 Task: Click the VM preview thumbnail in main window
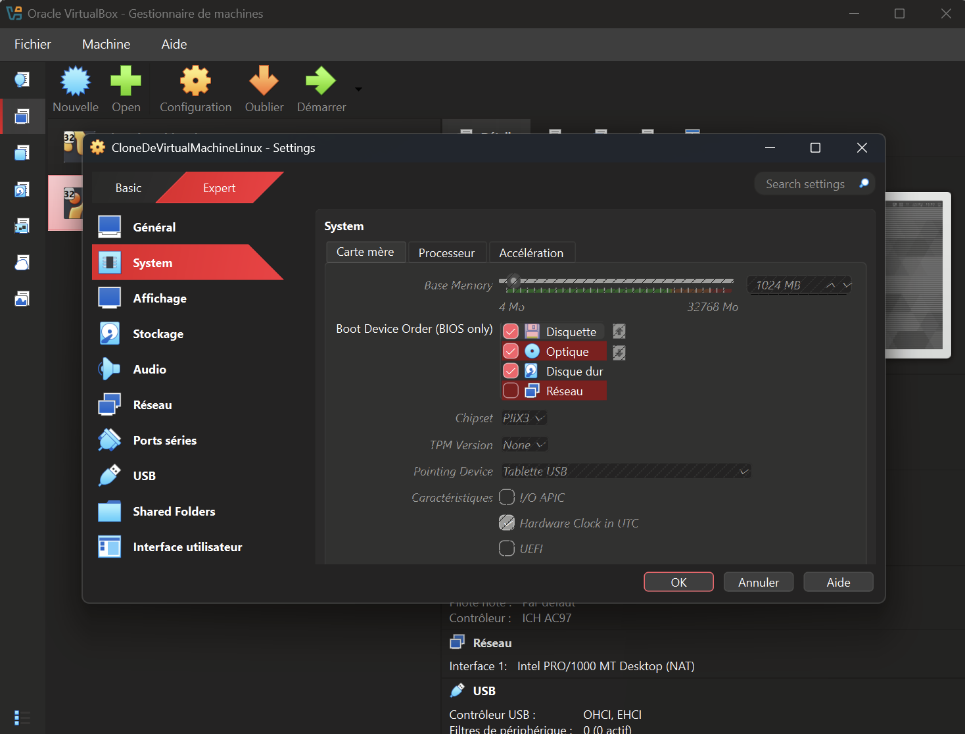pyautogui.click(x=918, y=275)
